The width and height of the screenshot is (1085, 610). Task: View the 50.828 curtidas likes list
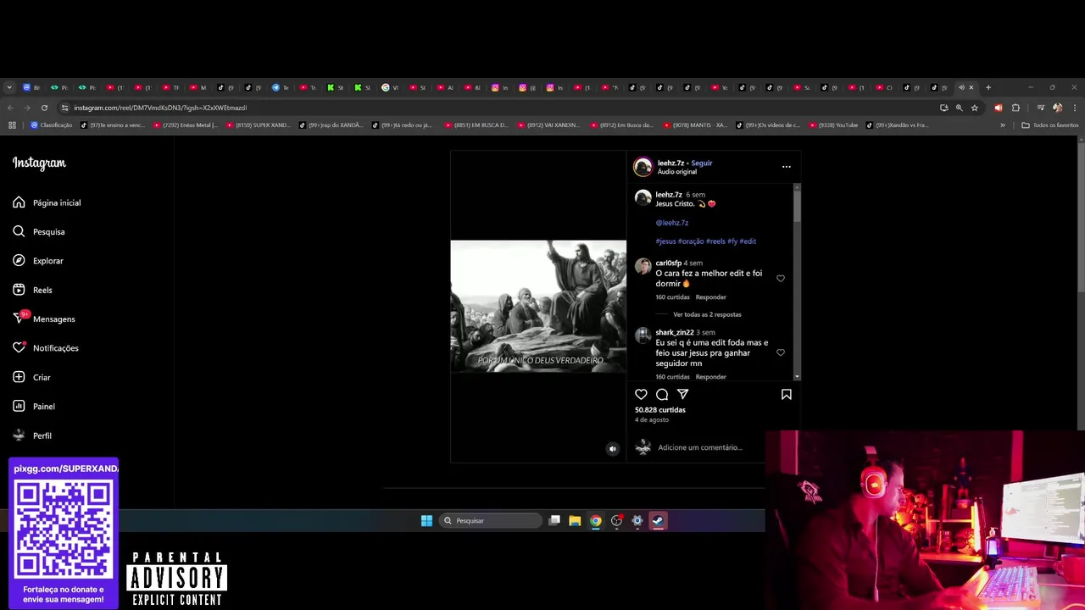click(x=660, y=410)
